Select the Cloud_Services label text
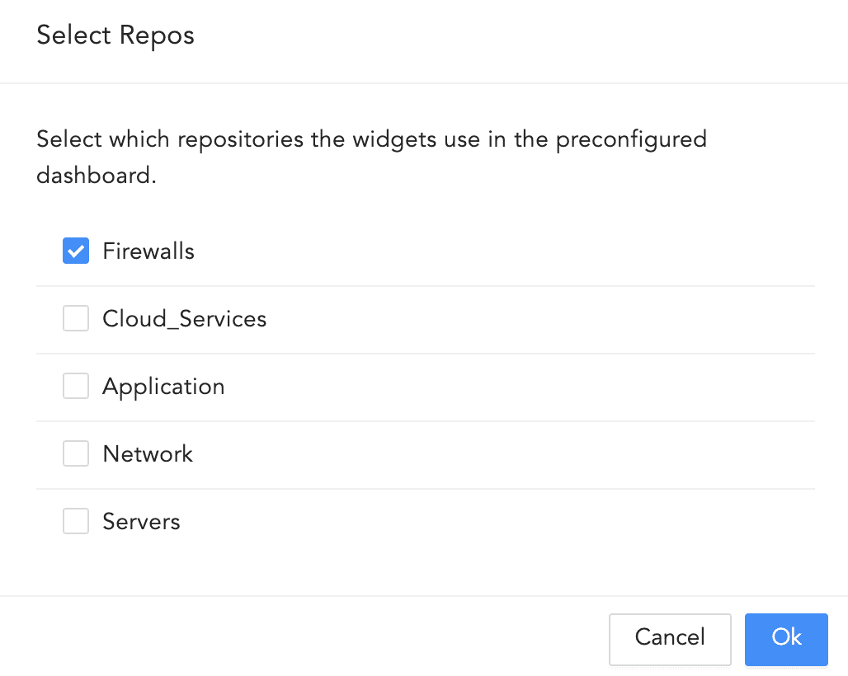848x676 pixels. coord(184,318)
